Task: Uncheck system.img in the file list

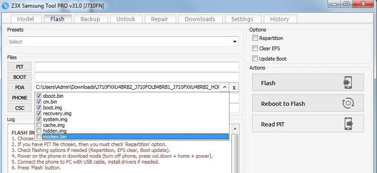Action: (x=39, y=119)
